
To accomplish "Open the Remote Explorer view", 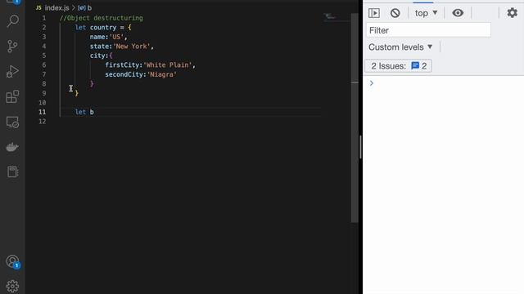I will coord(12,122).
